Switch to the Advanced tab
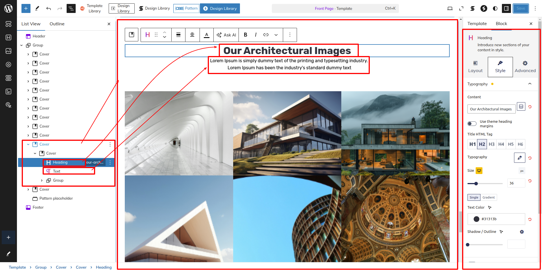This screenshot has width=542, height=272. [x=525, y=67]
